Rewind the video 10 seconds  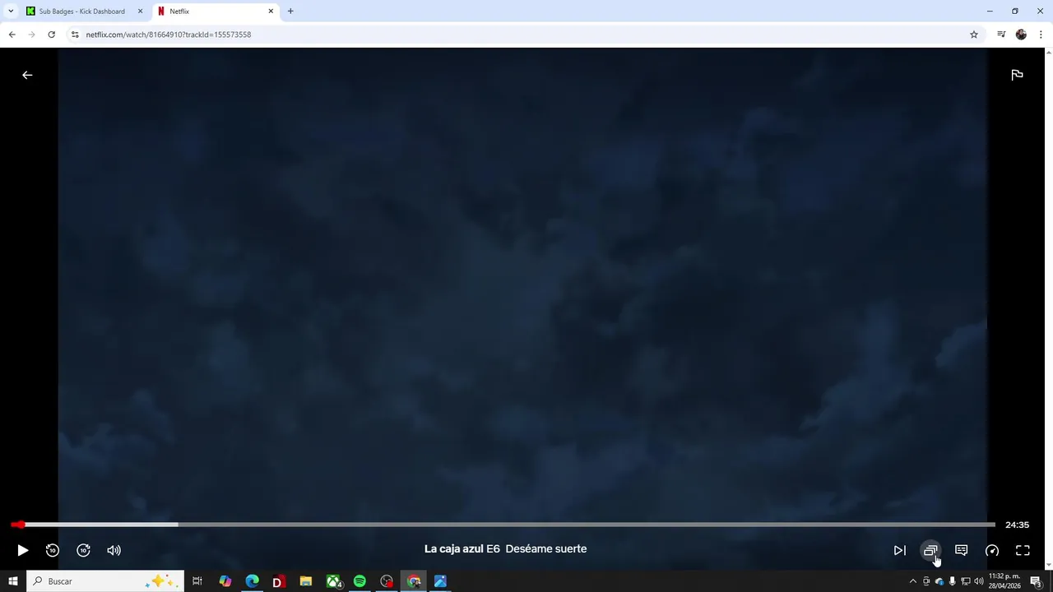click(53, 550)
